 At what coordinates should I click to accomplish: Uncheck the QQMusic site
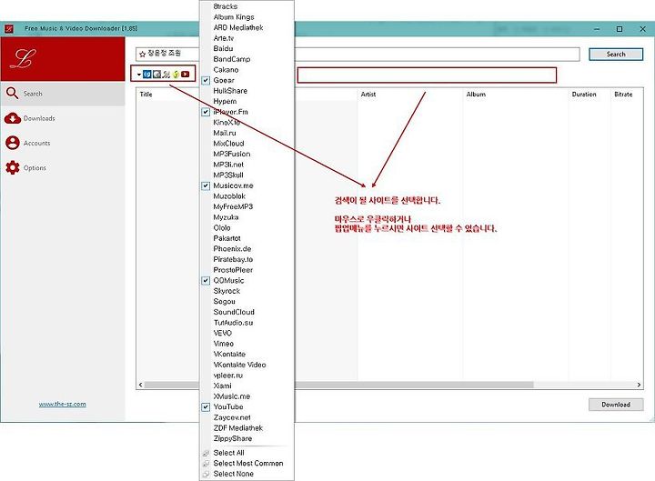click(206, 281)
